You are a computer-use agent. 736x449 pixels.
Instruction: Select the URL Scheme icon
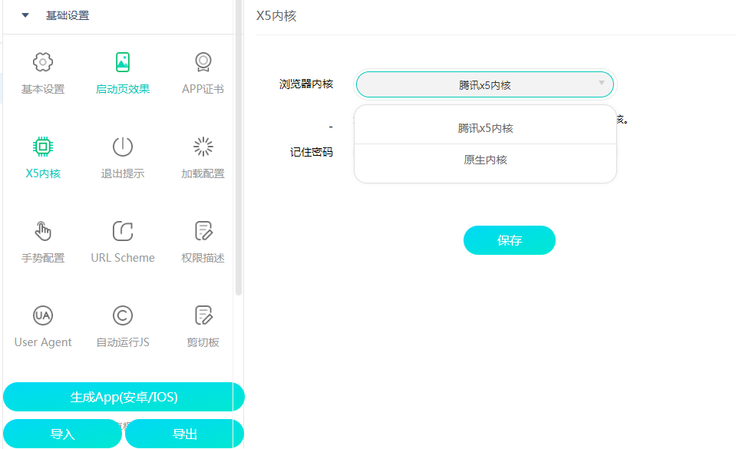click(x=123, y=230)
